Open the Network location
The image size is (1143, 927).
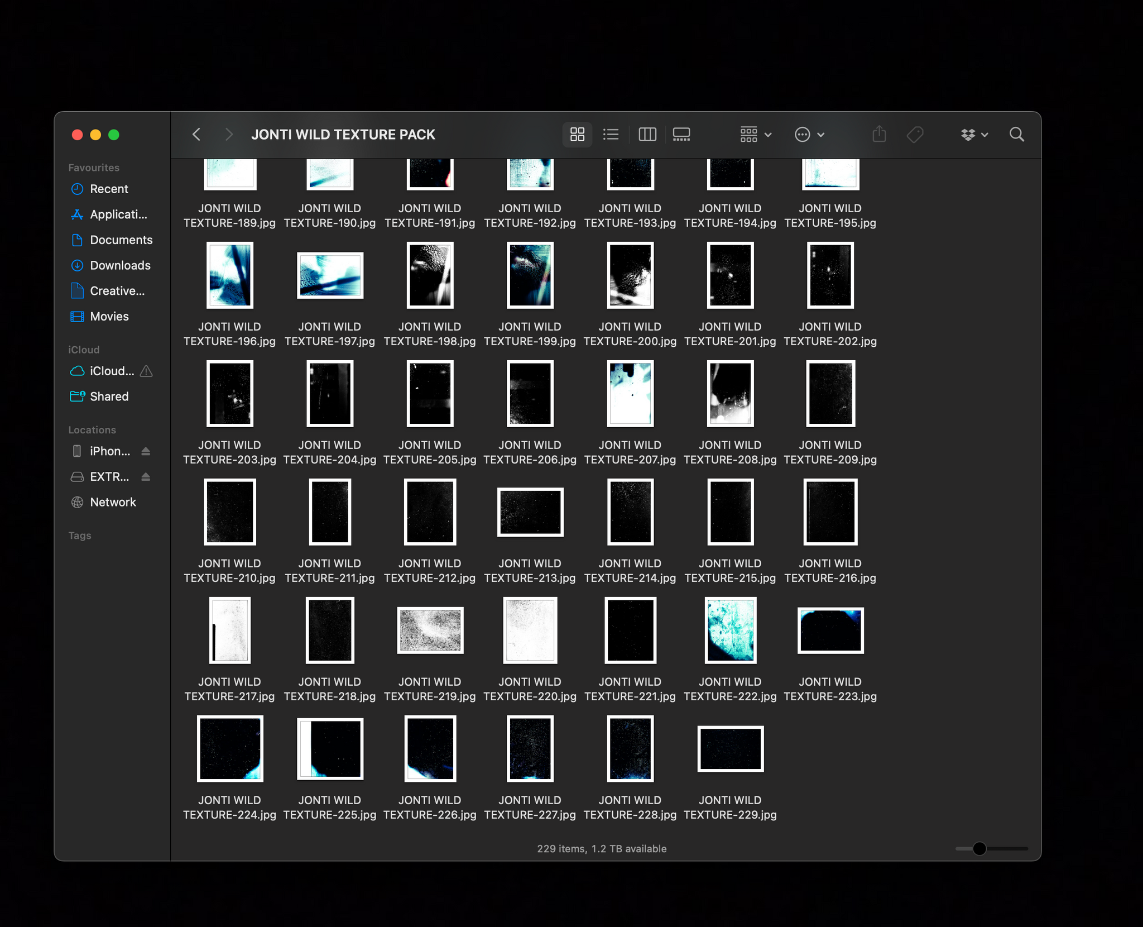pyautogui.click(x=113, y=502)
